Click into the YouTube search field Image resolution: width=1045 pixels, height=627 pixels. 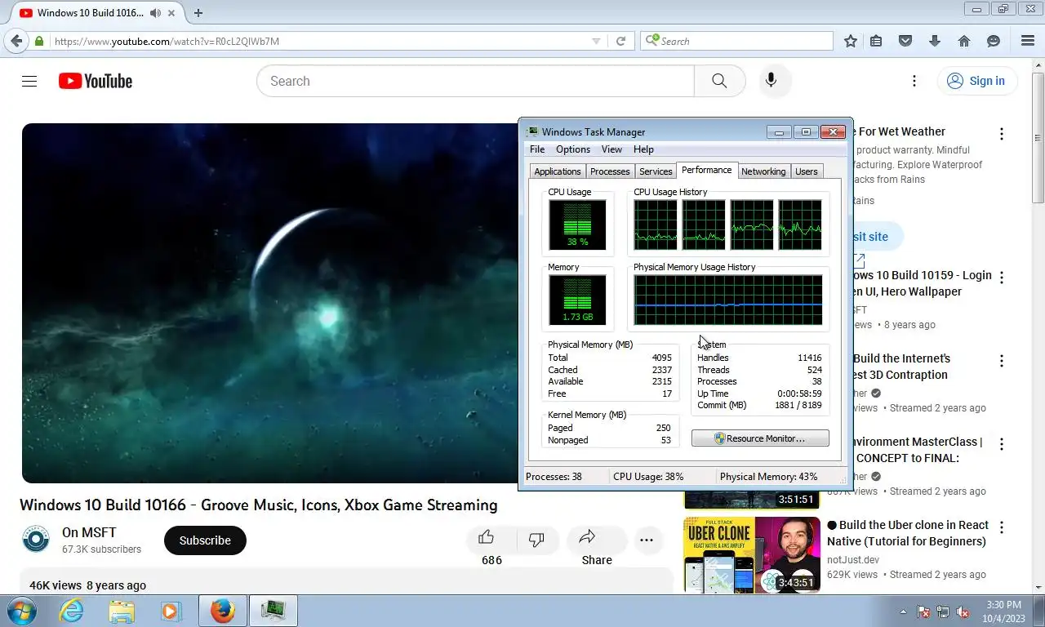[475, 81]
